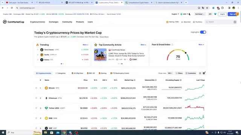241x135 pixels.
Task: Open the Products menu
Action: [x=80, y=22]
